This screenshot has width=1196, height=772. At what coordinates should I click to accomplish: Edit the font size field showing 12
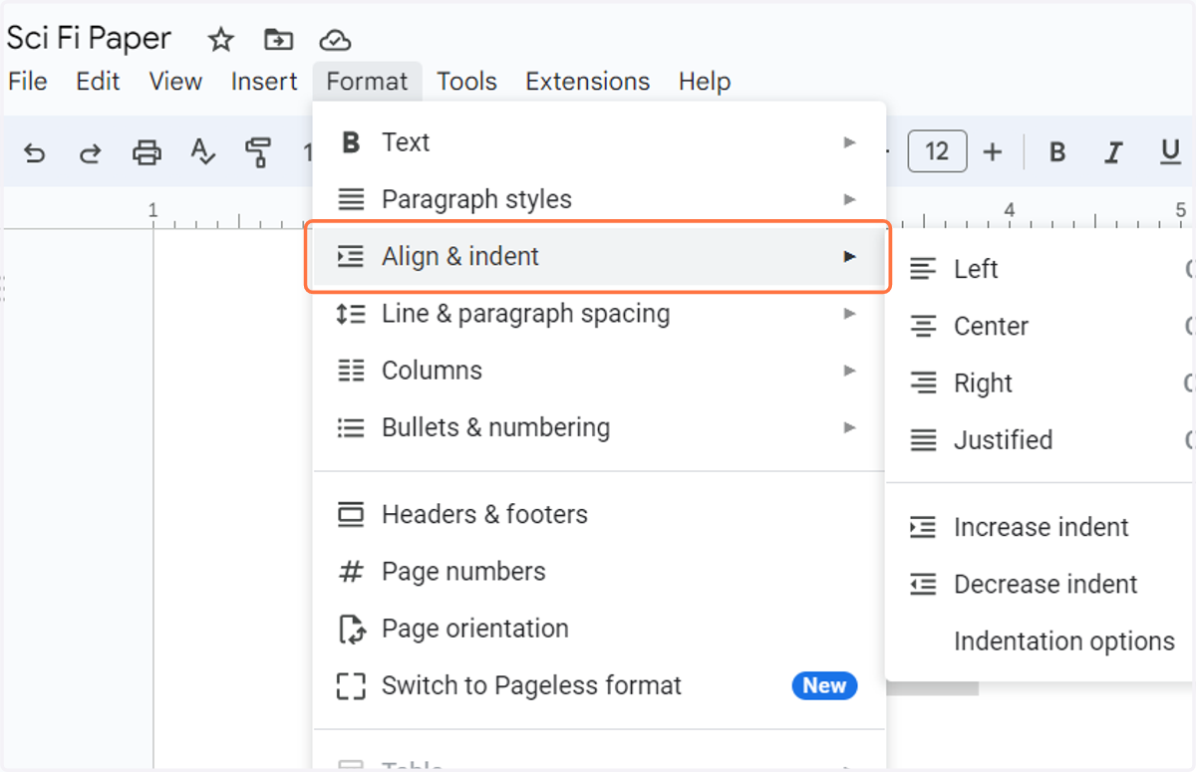pos(937,152)
